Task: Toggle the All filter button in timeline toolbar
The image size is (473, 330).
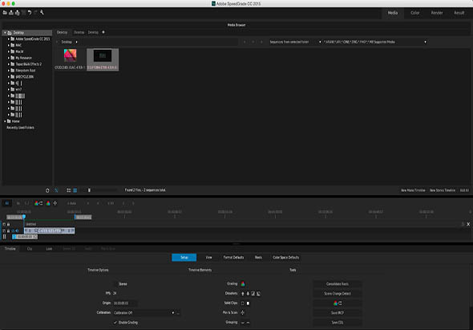Action: click(x=7, y=203)
